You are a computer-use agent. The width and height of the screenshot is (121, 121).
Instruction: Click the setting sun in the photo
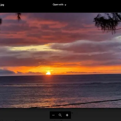[x=48, y=73]
